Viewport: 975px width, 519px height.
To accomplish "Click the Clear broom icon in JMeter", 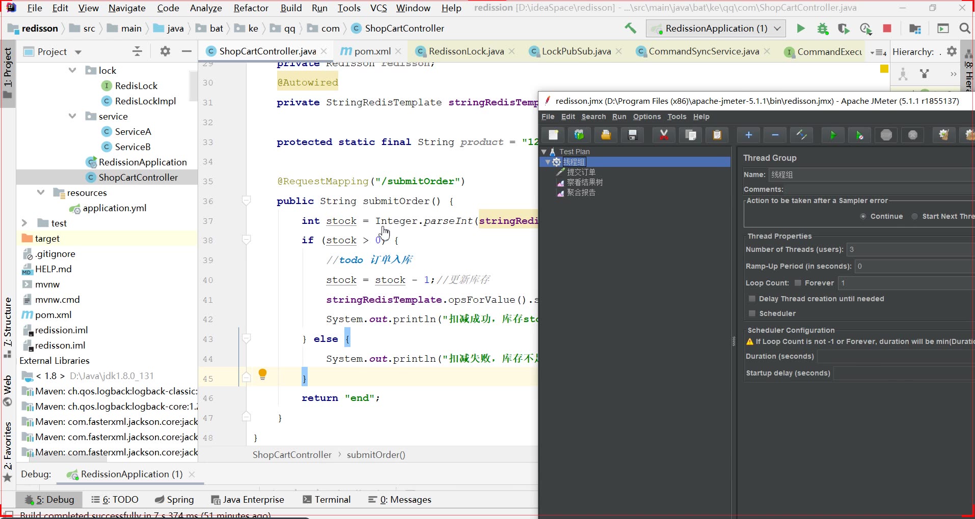I will (944, 135).
